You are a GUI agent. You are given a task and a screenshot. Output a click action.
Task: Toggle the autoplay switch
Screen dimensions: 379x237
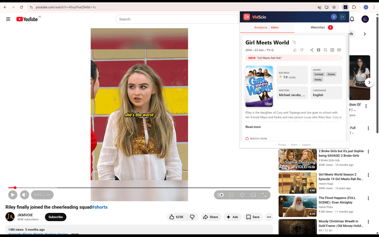tap(220, 195)
